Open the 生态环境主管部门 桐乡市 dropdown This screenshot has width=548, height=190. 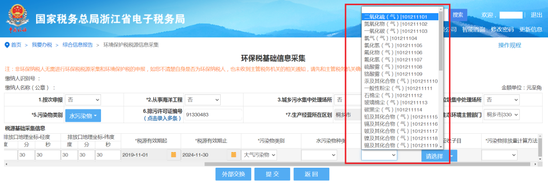click(x=501, y=115)
